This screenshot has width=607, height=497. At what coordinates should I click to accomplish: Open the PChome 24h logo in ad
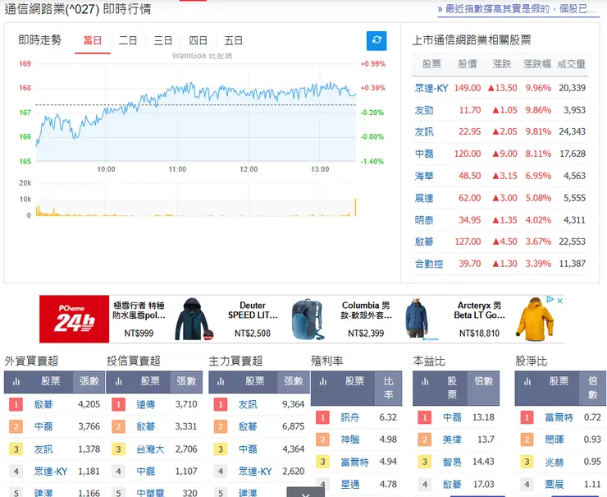point(75,319)
